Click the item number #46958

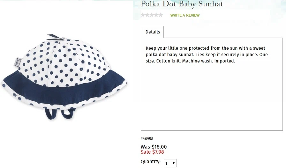[x=147, y=139]
